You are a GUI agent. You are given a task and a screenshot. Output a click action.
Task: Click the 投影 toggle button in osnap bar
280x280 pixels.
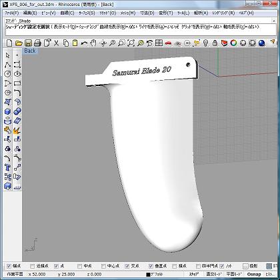point(245,266)
